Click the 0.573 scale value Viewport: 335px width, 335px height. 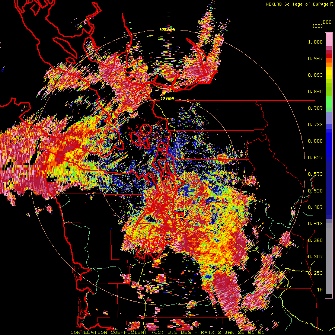pyautogui.click(x=315, y=174)
